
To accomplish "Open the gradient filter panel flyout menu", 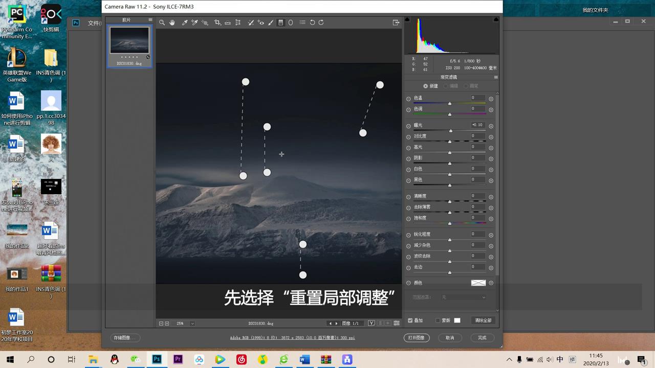I will 495,77.
